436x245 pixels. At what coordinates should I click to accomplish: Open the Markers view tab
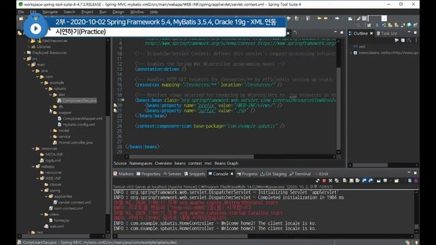(123, 174)
